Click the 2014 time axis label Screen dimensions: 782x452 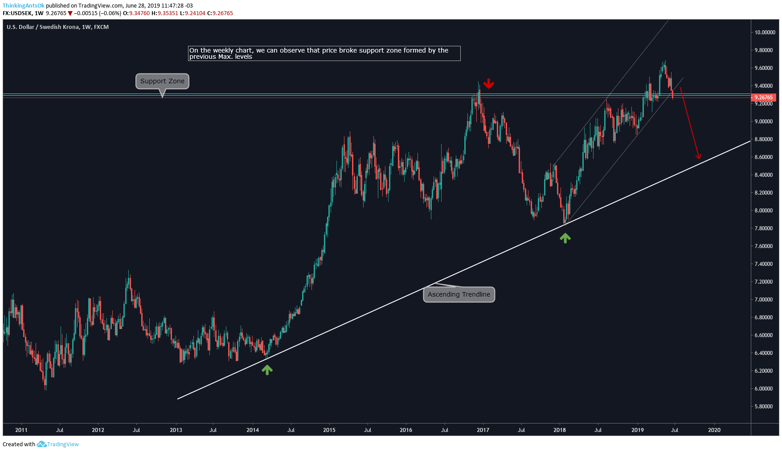[253, 430]
